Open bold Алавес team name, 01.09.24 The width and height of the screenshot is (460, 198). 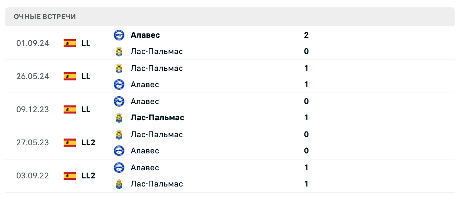pos(145,35)
